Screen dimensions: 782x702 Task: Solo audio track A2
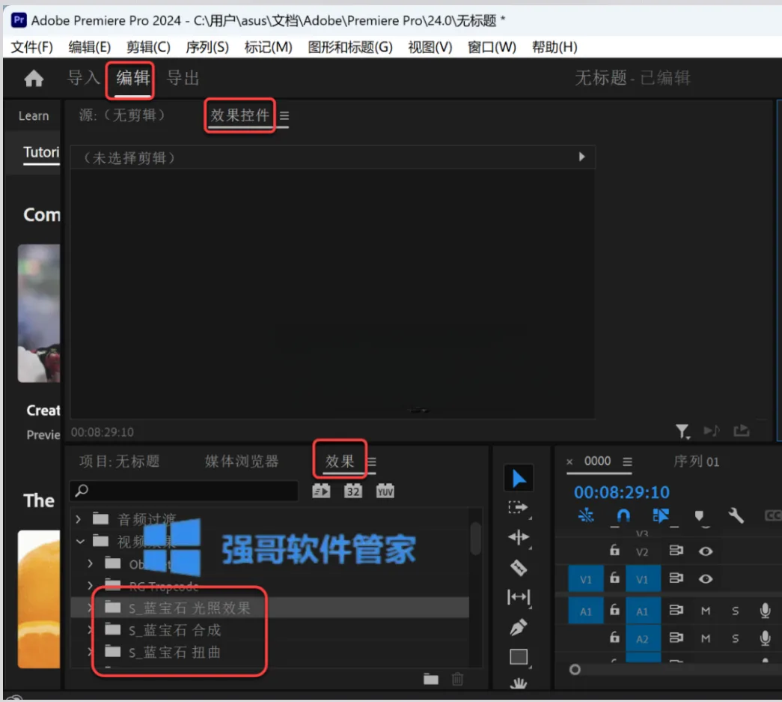click(x=735, y=638)
